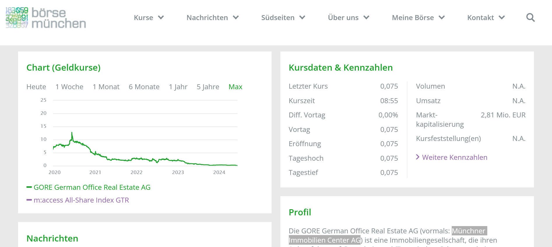This screenshot has height=247, width=552.
Task: Click the Börse München logo
Action: pyautogui.click(x=46, y=18)
